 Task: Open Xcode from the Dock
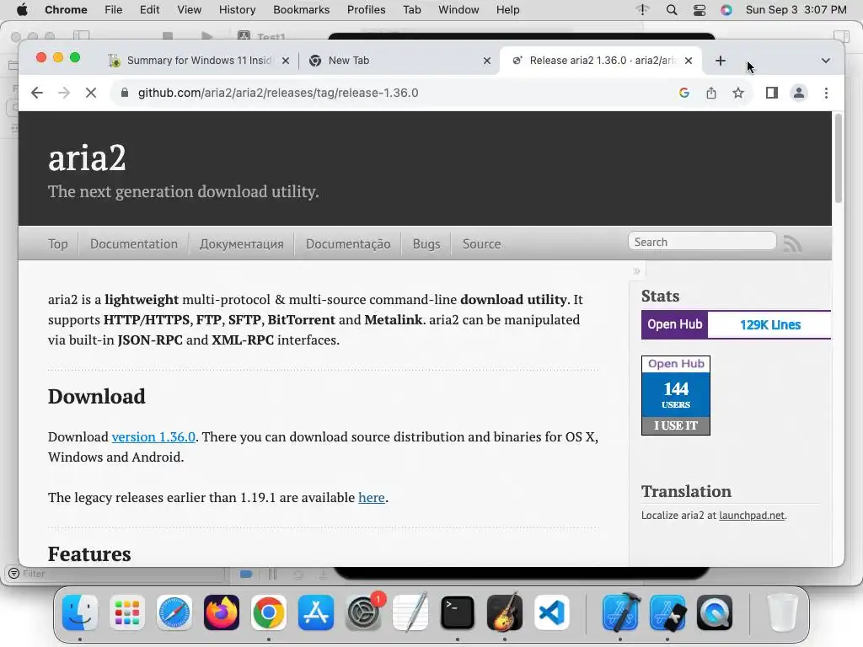click(620, 612)
